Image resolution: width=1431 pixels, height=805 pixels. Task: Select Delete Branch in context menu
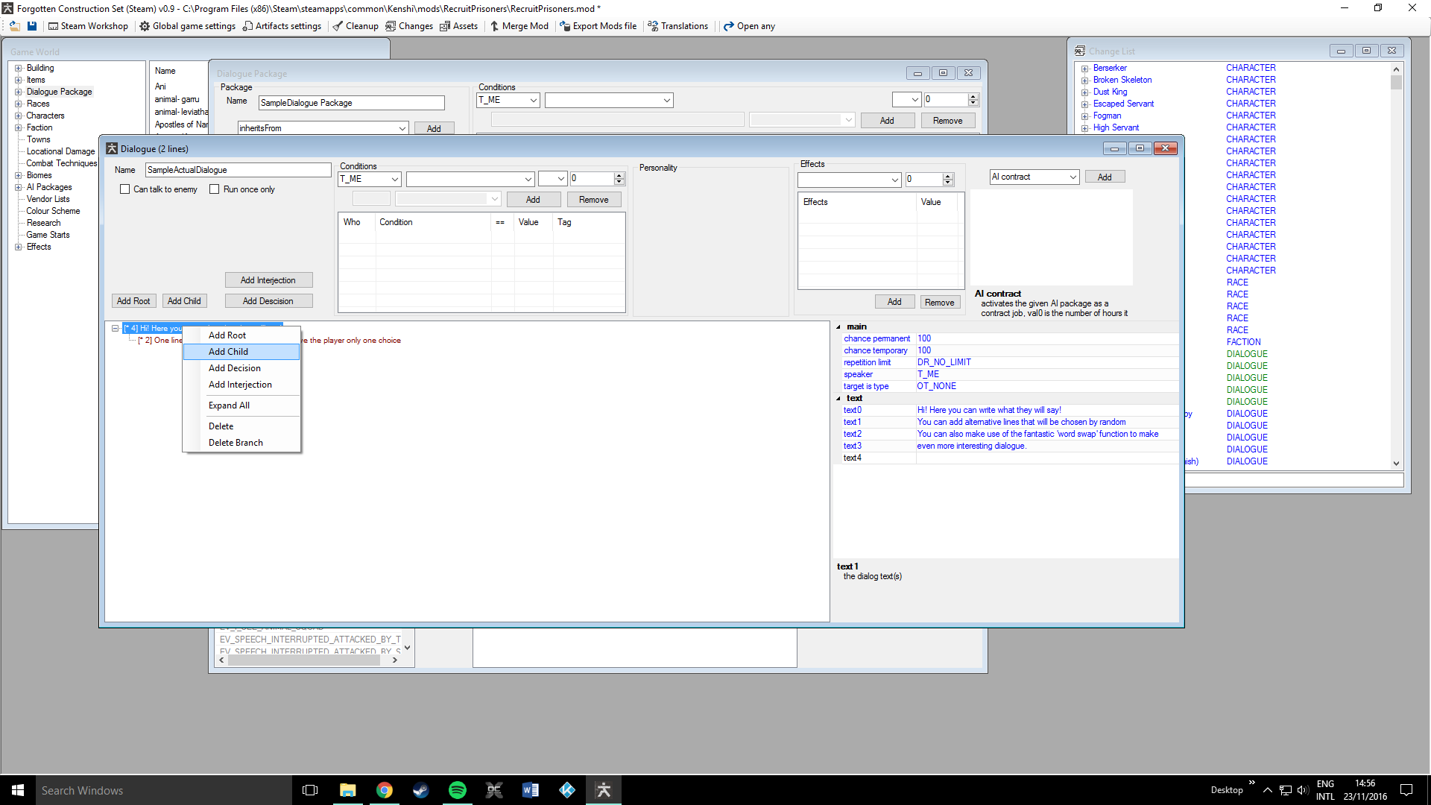click(x=236, y=443)
